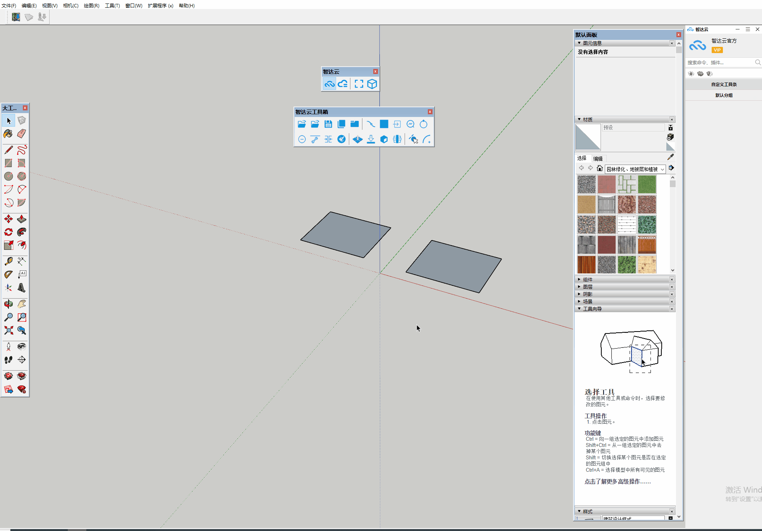Click the Orbit camera tool
Image resolution: width=762 pixels, height=531 pixels.
pyautogui.click(x=8, y=304)
